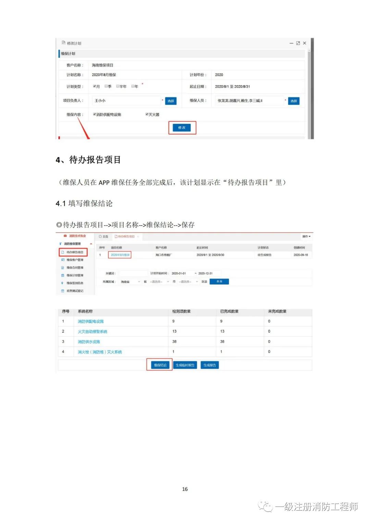Viewport: 370px width, 523px height.
Task: Toggle the 消防供配电设施 checkbox
Action: pos(95,114)
